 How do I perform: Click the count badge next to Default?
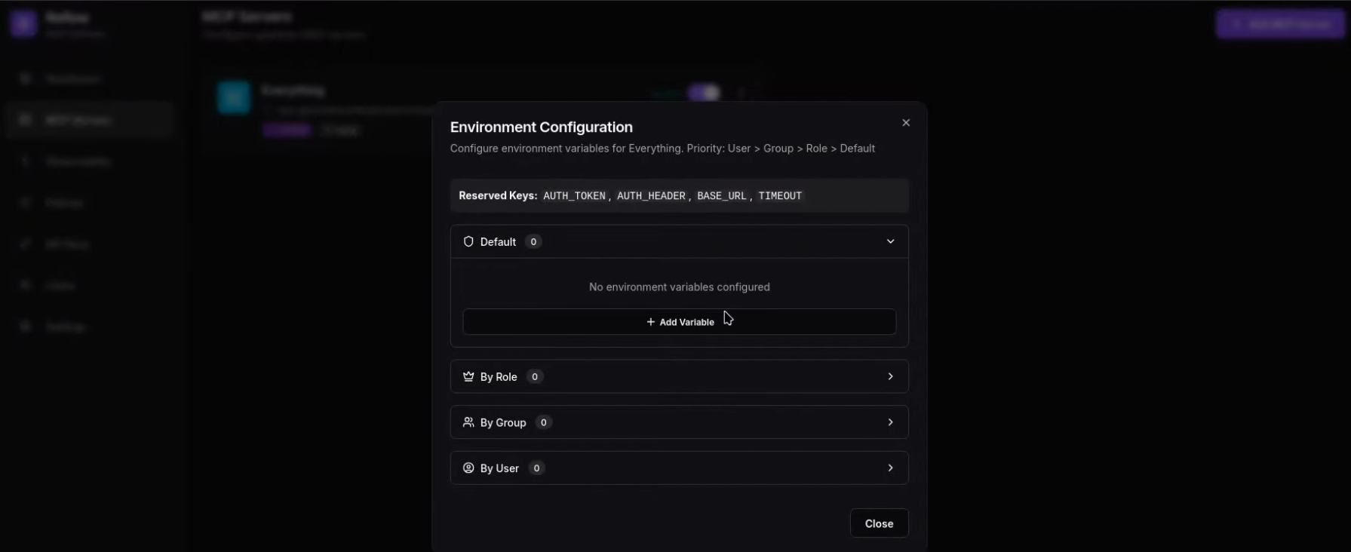pyautogui.click(x=533, y=241)
